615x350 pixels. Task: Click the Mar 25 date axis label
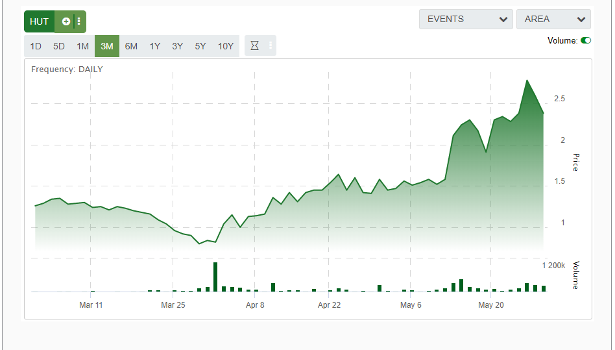point(173,305)
